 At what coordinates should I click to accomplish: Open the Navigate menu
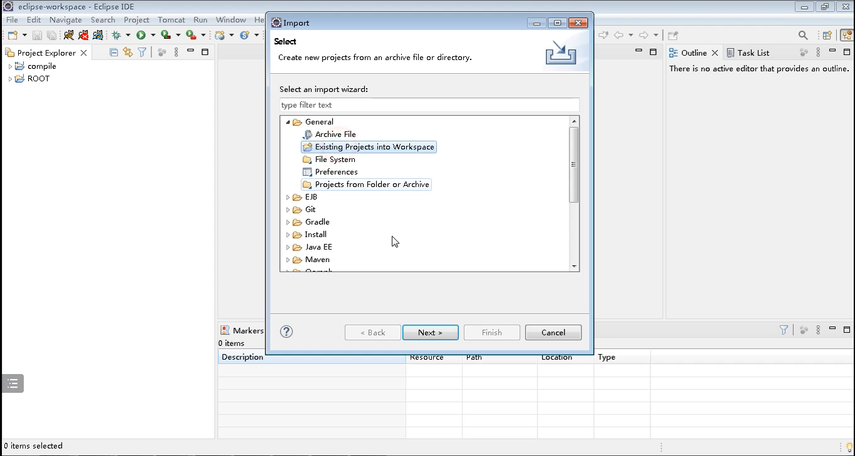coord(65,20)
